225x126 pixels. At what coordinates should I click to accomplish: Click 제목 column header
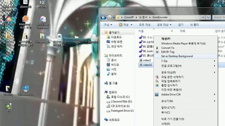pos(182,31)
